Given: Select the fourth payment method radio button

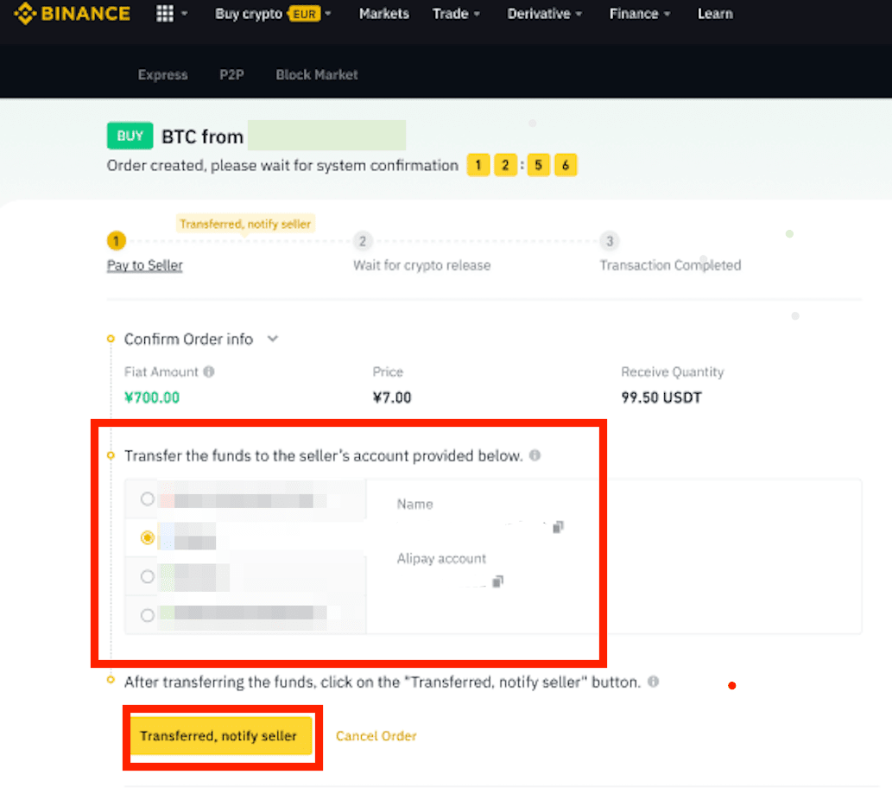Looking at the screenshot, I should [x=148, y=615].
